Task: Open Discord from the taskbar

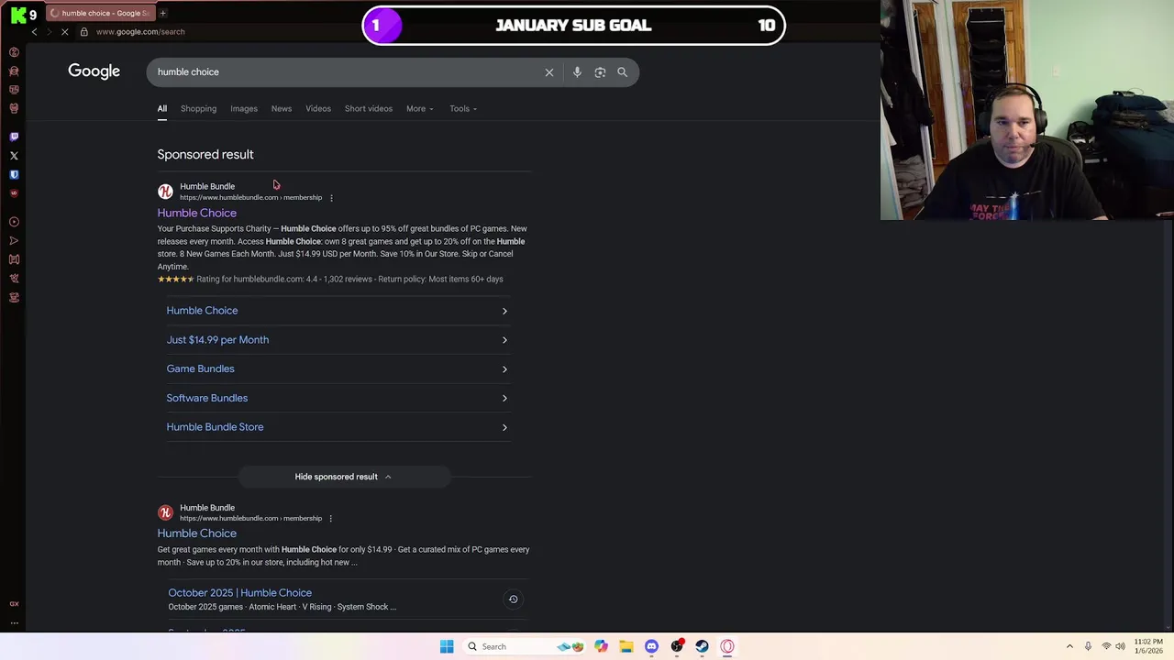Action: [651, 646]
